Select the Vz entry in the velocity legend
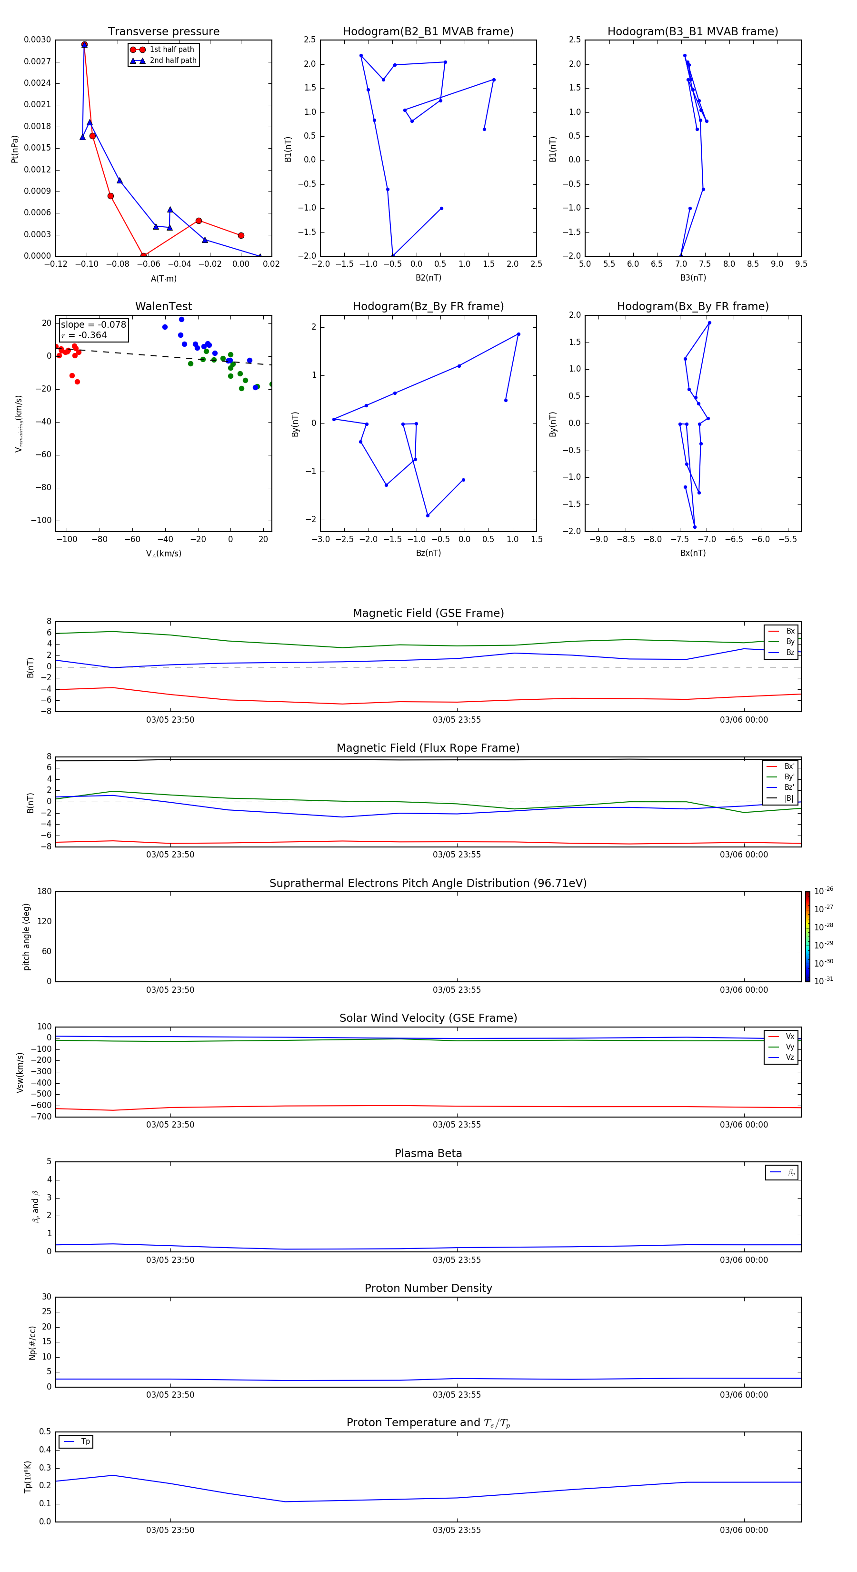Image resolution: width=857 pixels, height=1572 pixels. [x=781, y=1058]
